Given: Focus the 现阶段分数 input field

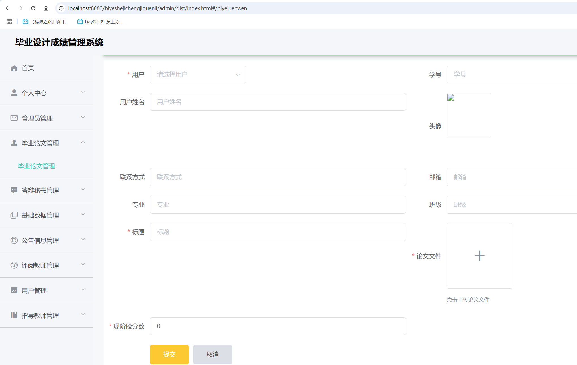Looking at the screenshot, I should pos(278,326).
